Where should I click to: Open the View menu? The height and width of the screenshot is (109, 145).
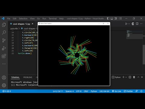(32, 18)
